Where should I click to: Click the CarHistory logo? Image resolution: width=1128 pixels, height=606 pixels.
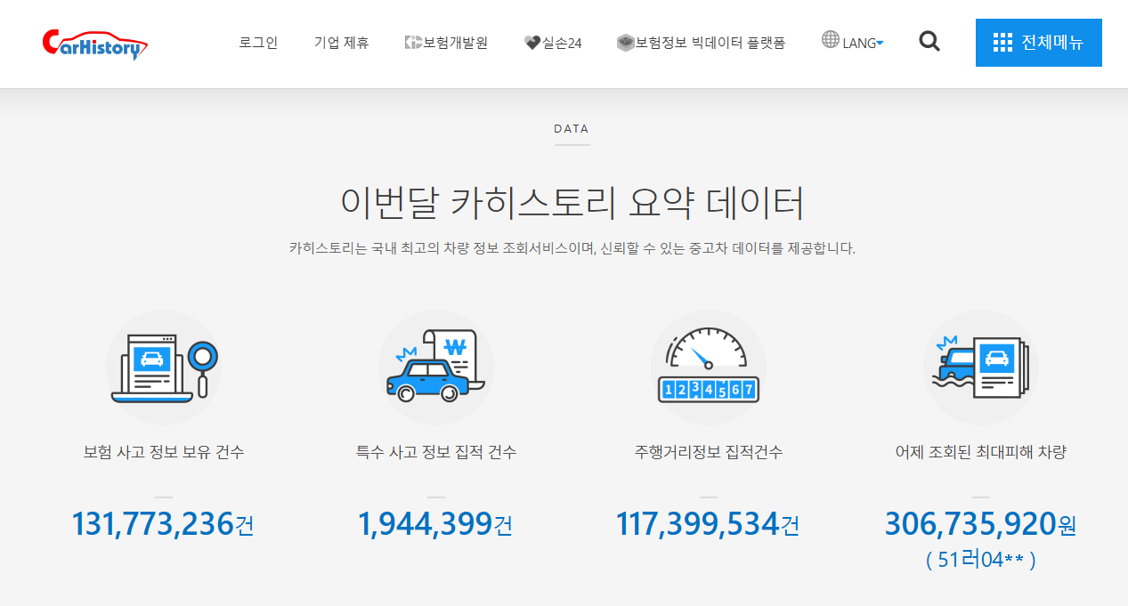pos(95,43)
